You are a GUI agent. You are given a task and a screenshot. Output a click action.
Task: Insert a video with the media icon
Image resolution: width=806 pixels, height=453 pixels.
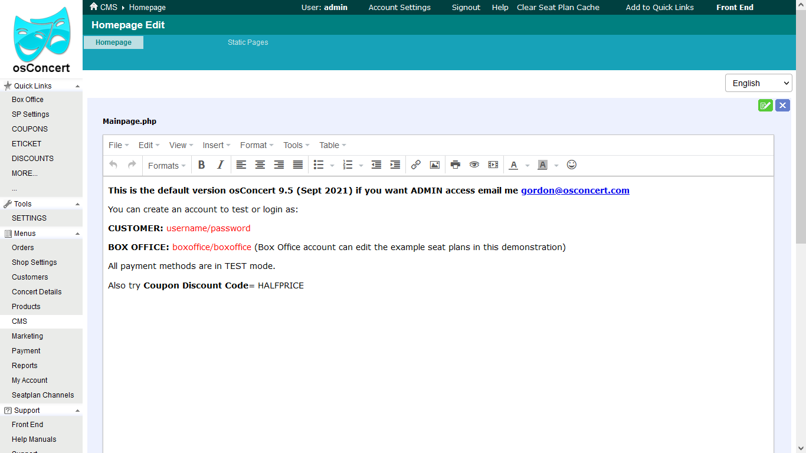(493, 165)
